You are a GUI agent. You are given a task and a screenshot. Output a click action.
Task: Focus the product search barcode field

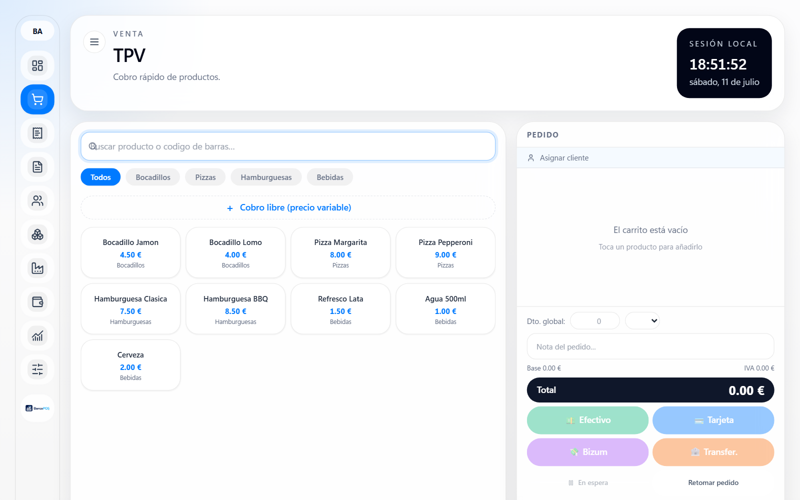click(288, 146)
